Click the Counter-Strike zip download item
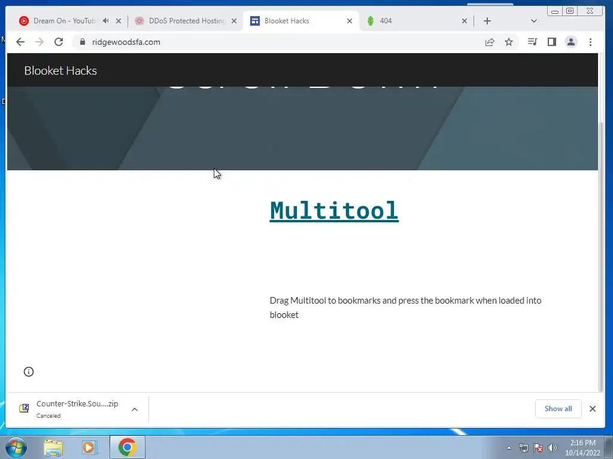The width and height of the screenshot is (613, 459). pyautogui.click(x=77, y=409)
